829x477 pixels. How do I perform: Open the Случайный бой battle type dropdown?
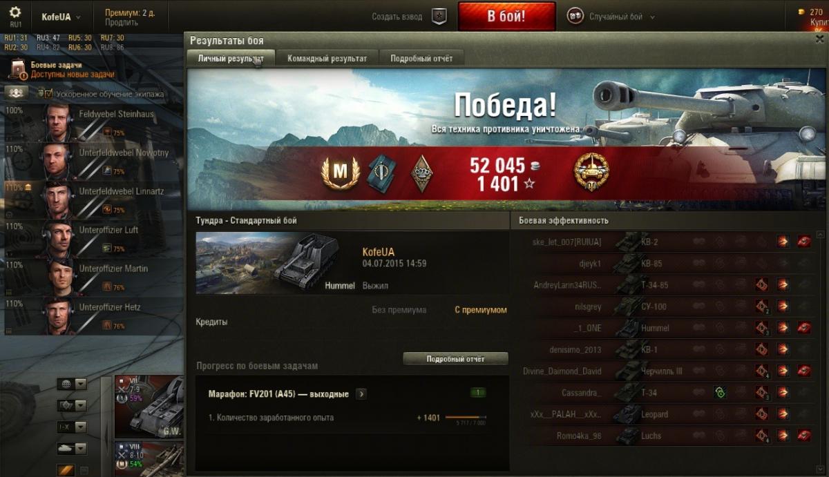click(611, 17)
